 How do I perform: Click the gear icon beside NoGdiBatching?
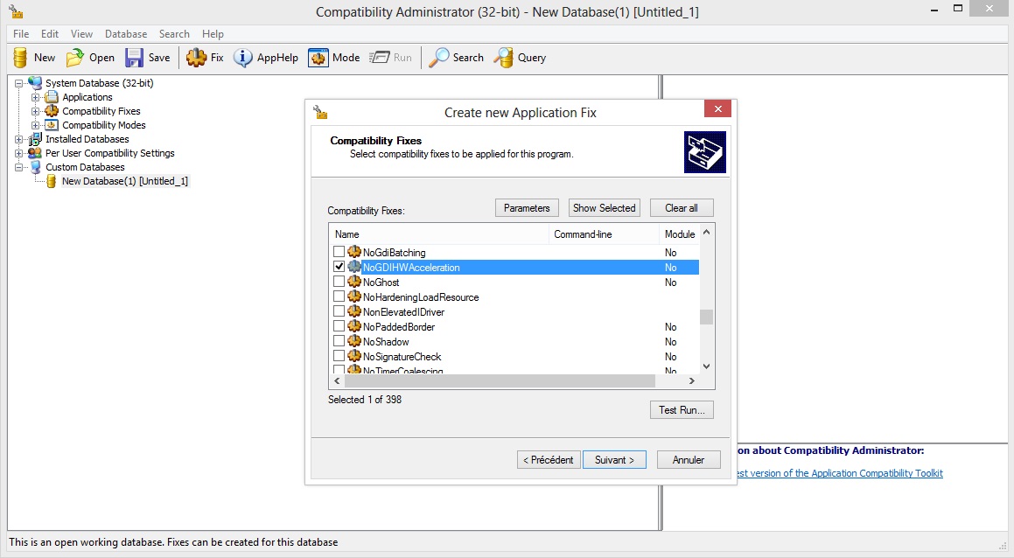tap(353, 252)
